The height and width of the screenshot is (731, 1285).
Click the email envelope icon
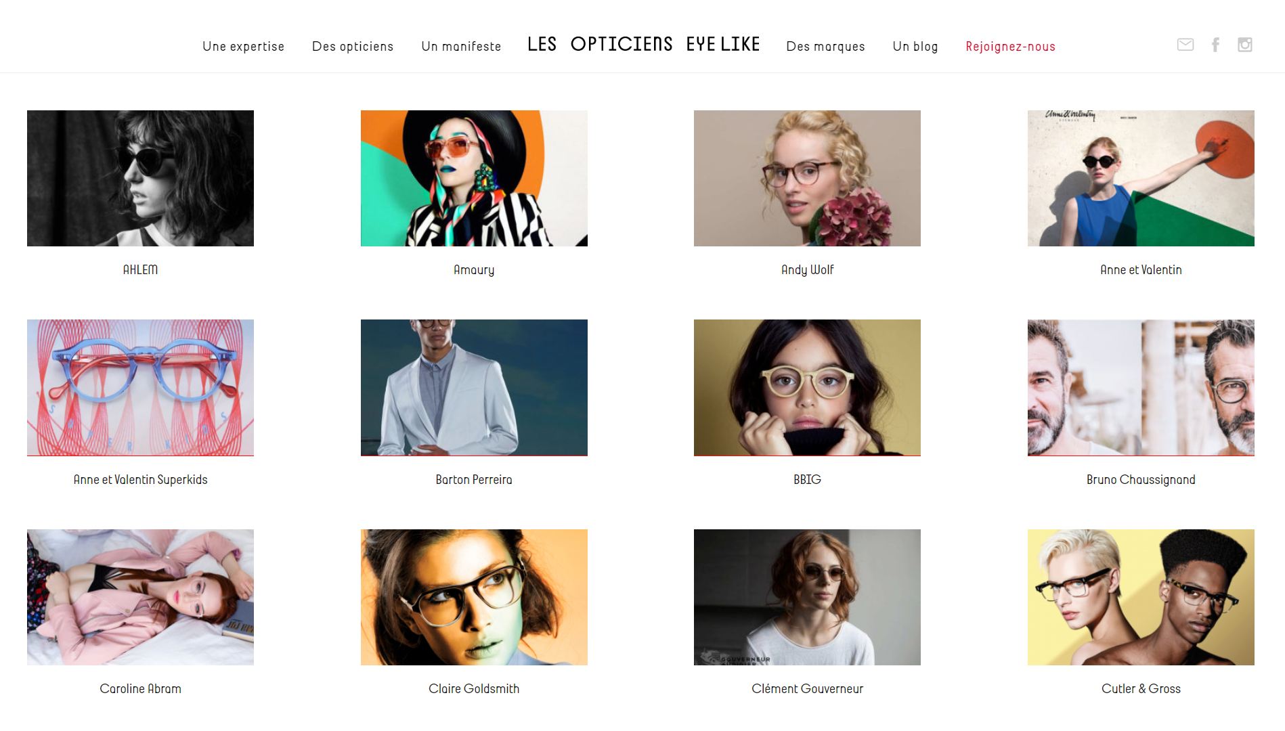1185,45
